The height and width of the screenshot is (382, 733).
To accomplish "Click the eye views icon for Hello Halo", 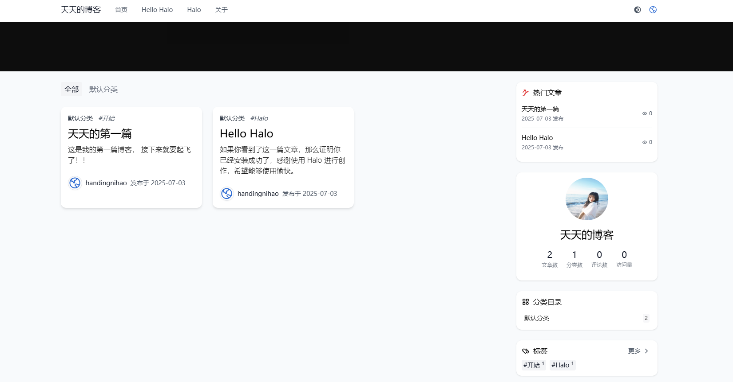I will click(645, 142).
